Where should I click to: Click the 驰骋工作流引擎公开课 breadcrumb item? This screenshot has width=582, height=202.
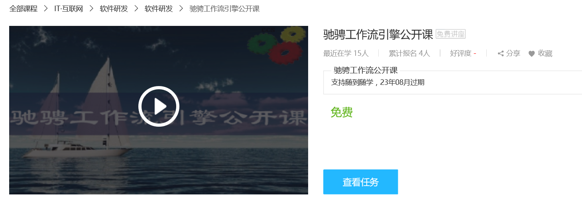224,9
